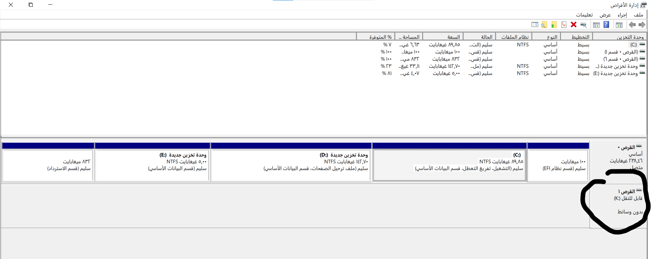Click the disk icon beside 'القرص ٠'
Image resolution: width=651 pixels, height=259 pixels.
tap(639, 146)
